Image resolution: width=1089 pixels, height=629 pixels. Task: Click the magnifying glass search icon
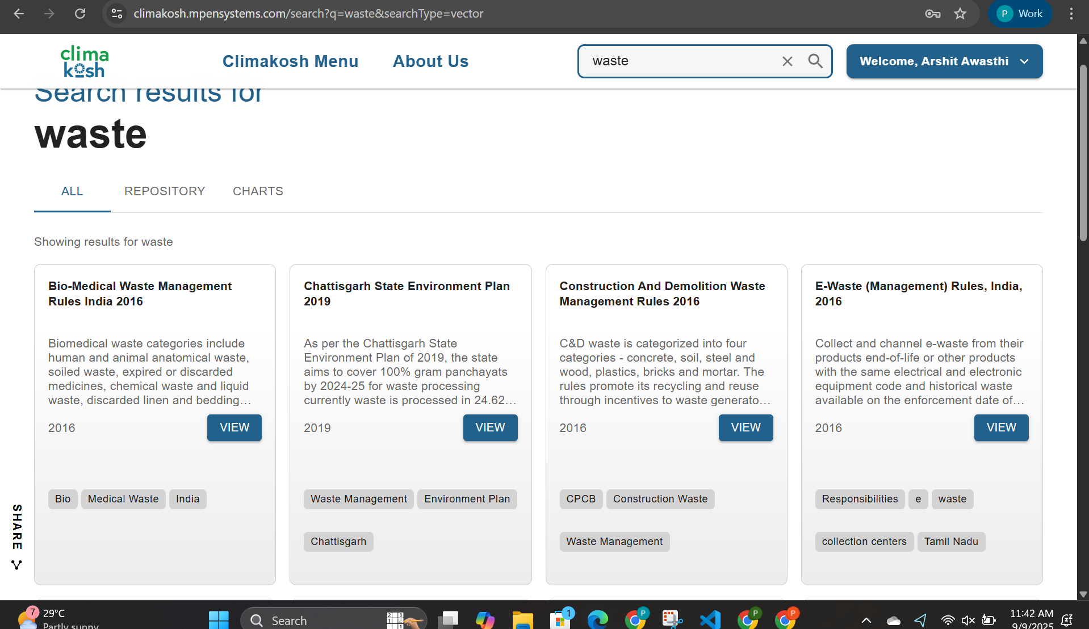coord(815,61)
